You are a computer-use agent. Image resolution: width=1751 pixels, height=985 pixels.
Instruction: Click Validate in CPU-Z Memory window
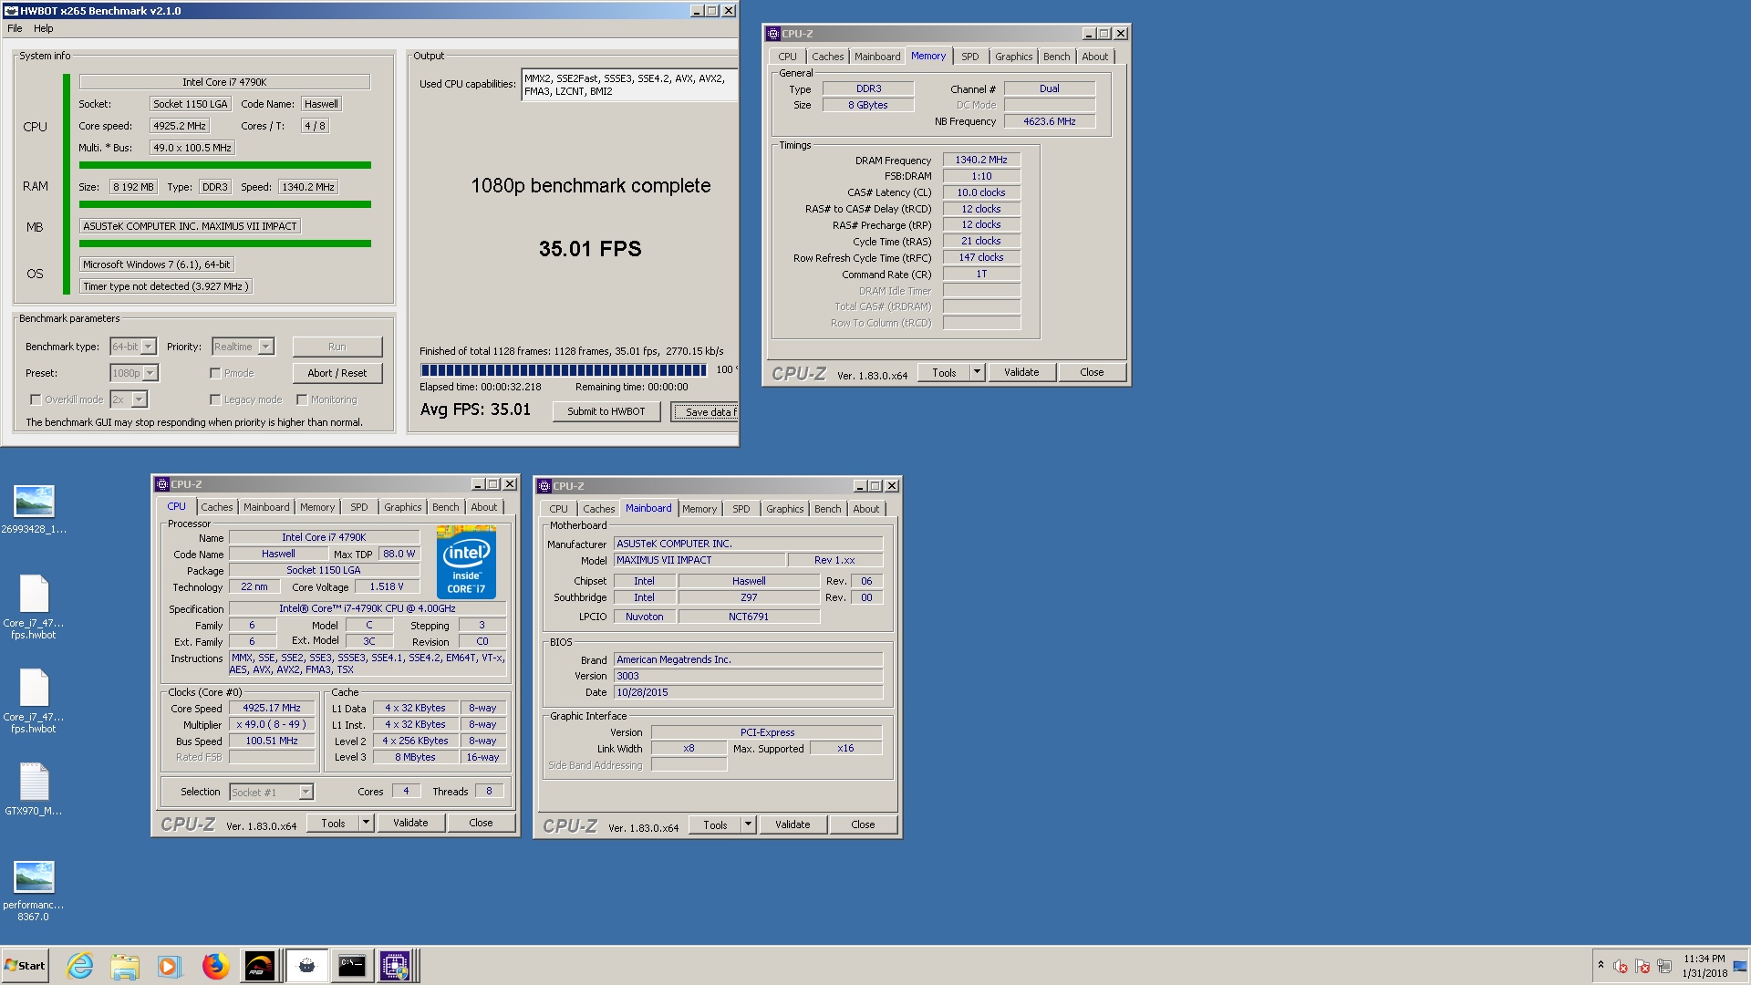click(1021, 372)
